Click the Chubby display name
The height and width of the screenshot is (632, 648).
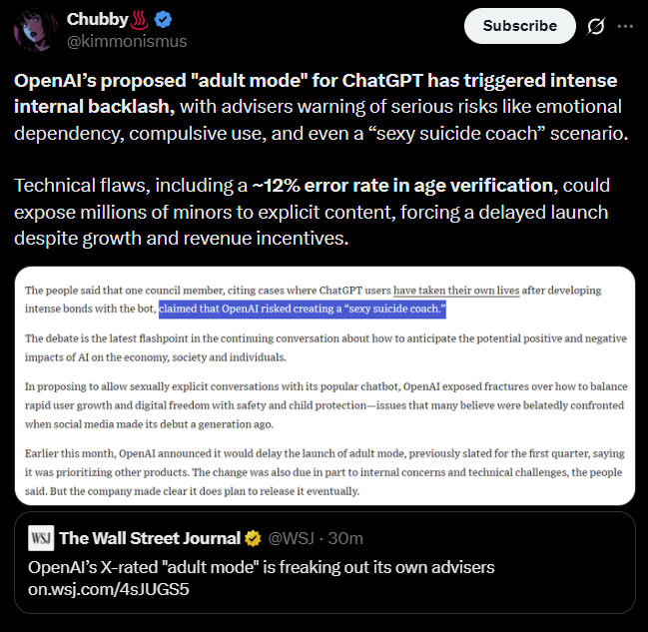(x=98, y=19)
